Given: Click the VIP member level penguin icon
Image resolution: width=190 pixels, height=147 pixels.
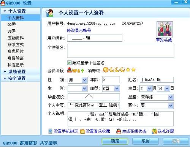Looking at the screenshot, I should [69, 70].
